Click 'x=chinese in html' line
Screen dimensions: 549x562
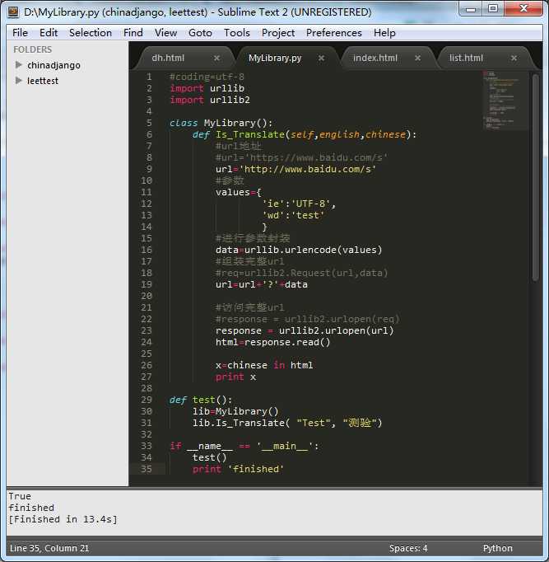pos(264,365)
